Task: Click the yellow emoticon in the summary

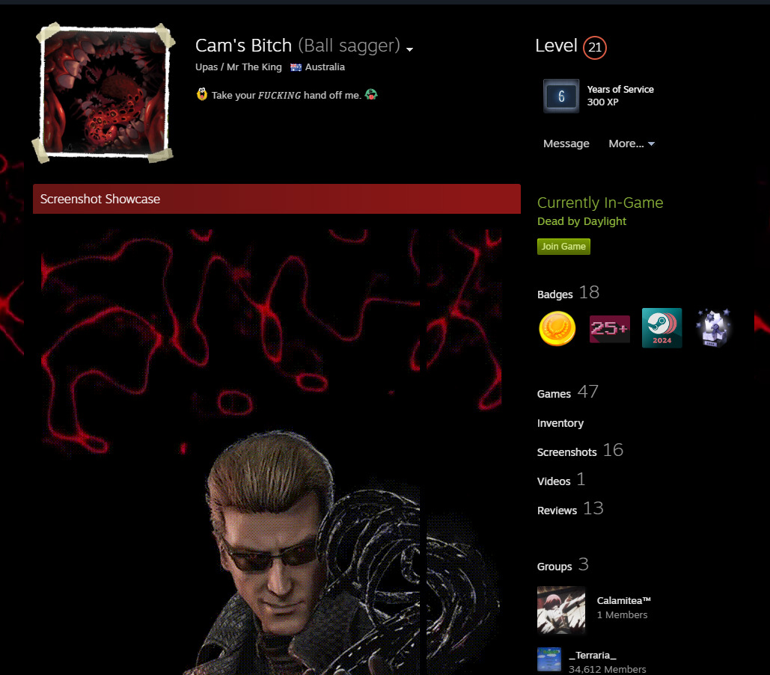Action: point(202,94)
